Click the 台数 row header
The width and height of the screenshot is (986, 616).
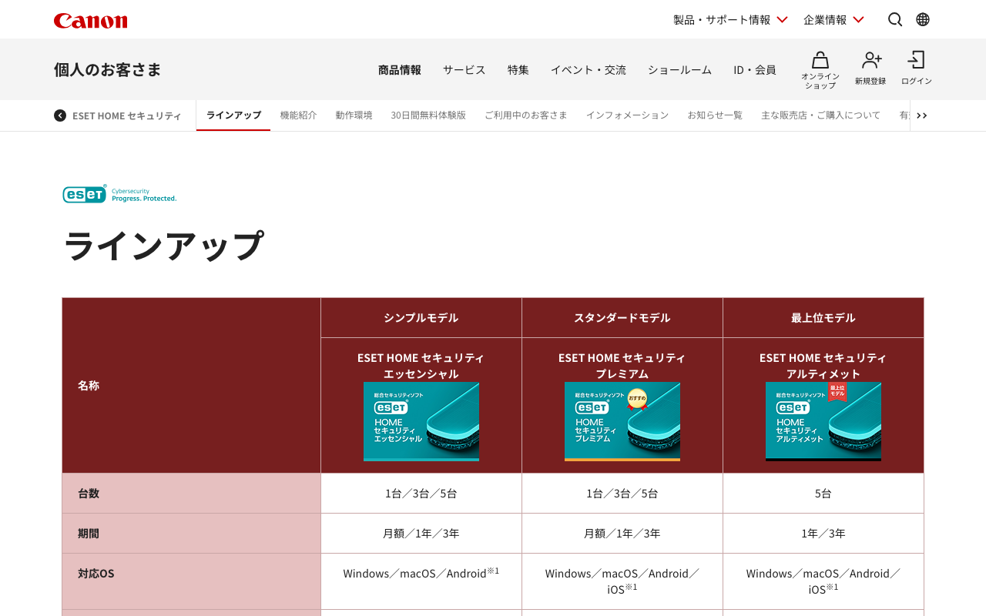click(x=192, y=494)
